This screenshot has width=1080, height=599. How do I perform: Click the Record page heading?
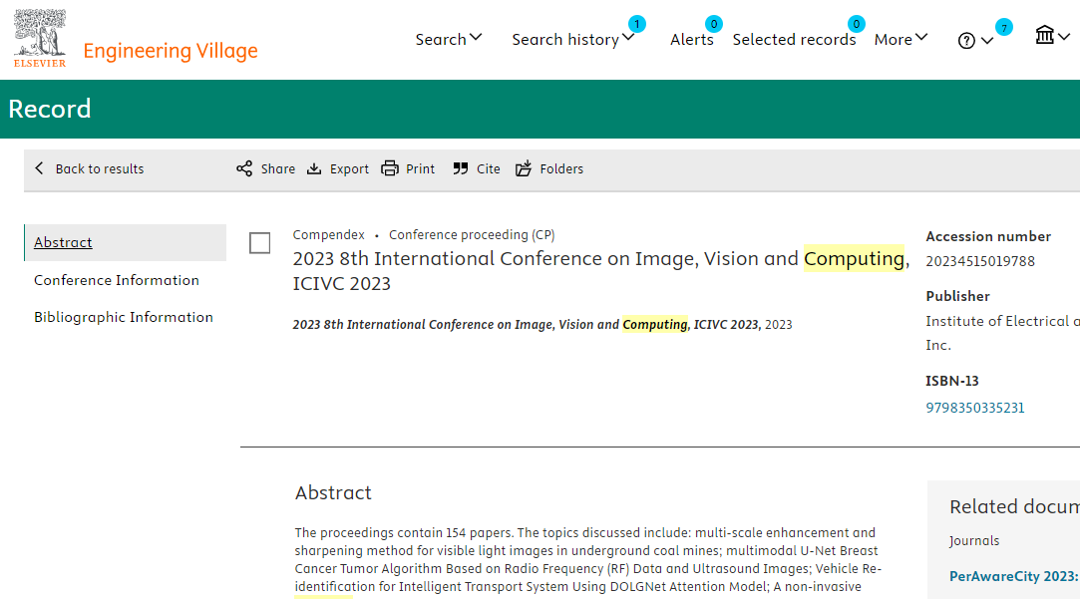(50, 109)
